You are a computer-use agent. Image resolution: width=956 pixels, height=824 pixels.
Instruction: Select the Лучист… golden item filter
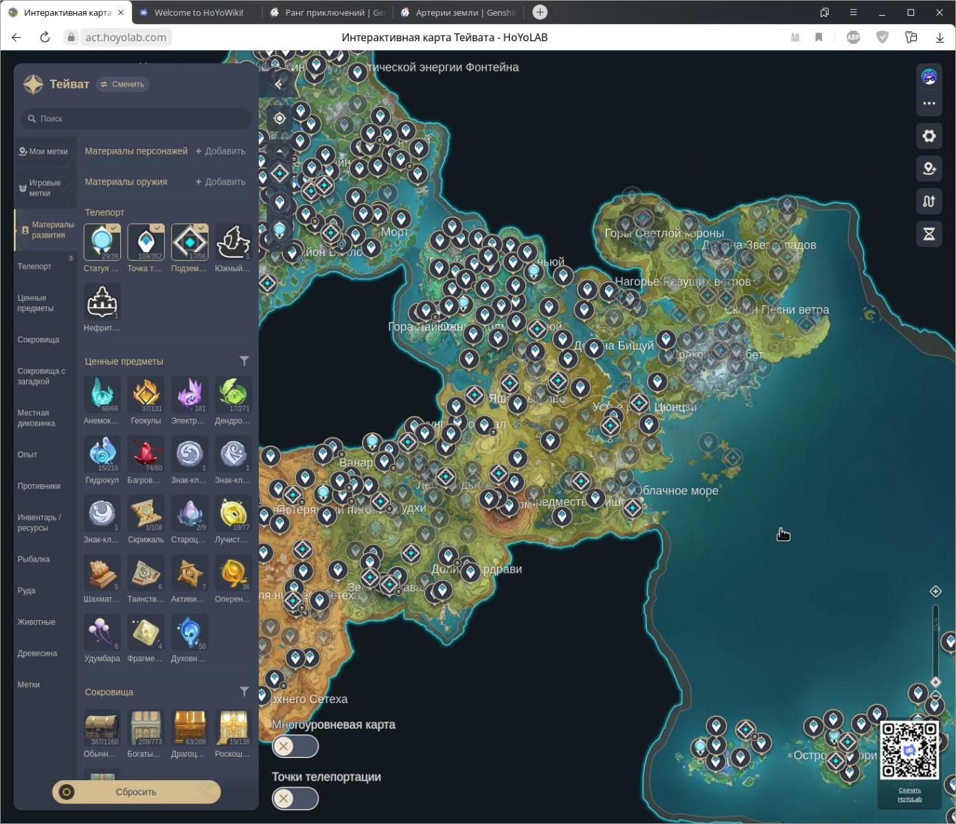click(x=234, y=514)
